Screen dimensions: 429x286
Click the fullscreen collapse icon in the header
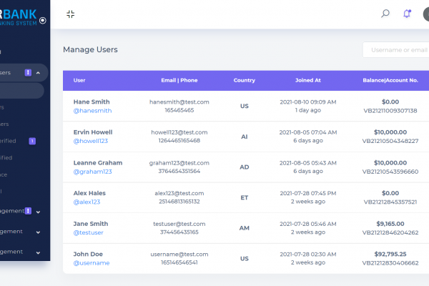click(x=70, y=14)
